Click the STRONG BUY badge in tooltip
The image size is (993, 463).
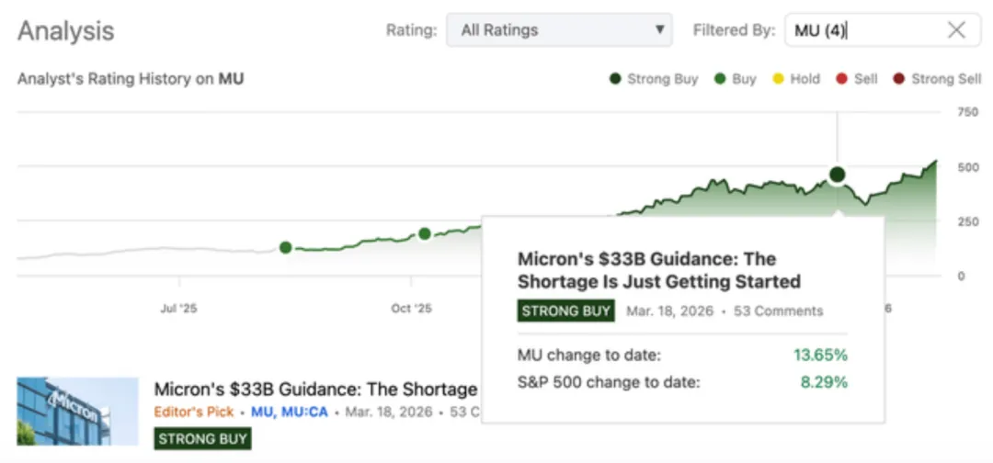pos(565,311)
